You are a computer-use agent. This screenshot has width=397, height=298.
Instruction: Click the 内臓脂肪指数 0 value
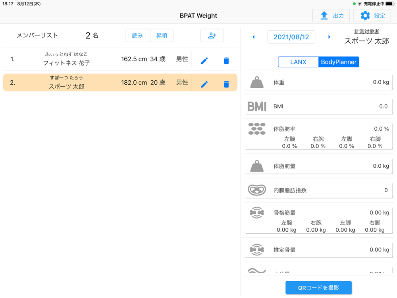pos(386,190)
